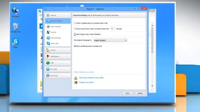Expand the General section header

[x=58, y=15]
